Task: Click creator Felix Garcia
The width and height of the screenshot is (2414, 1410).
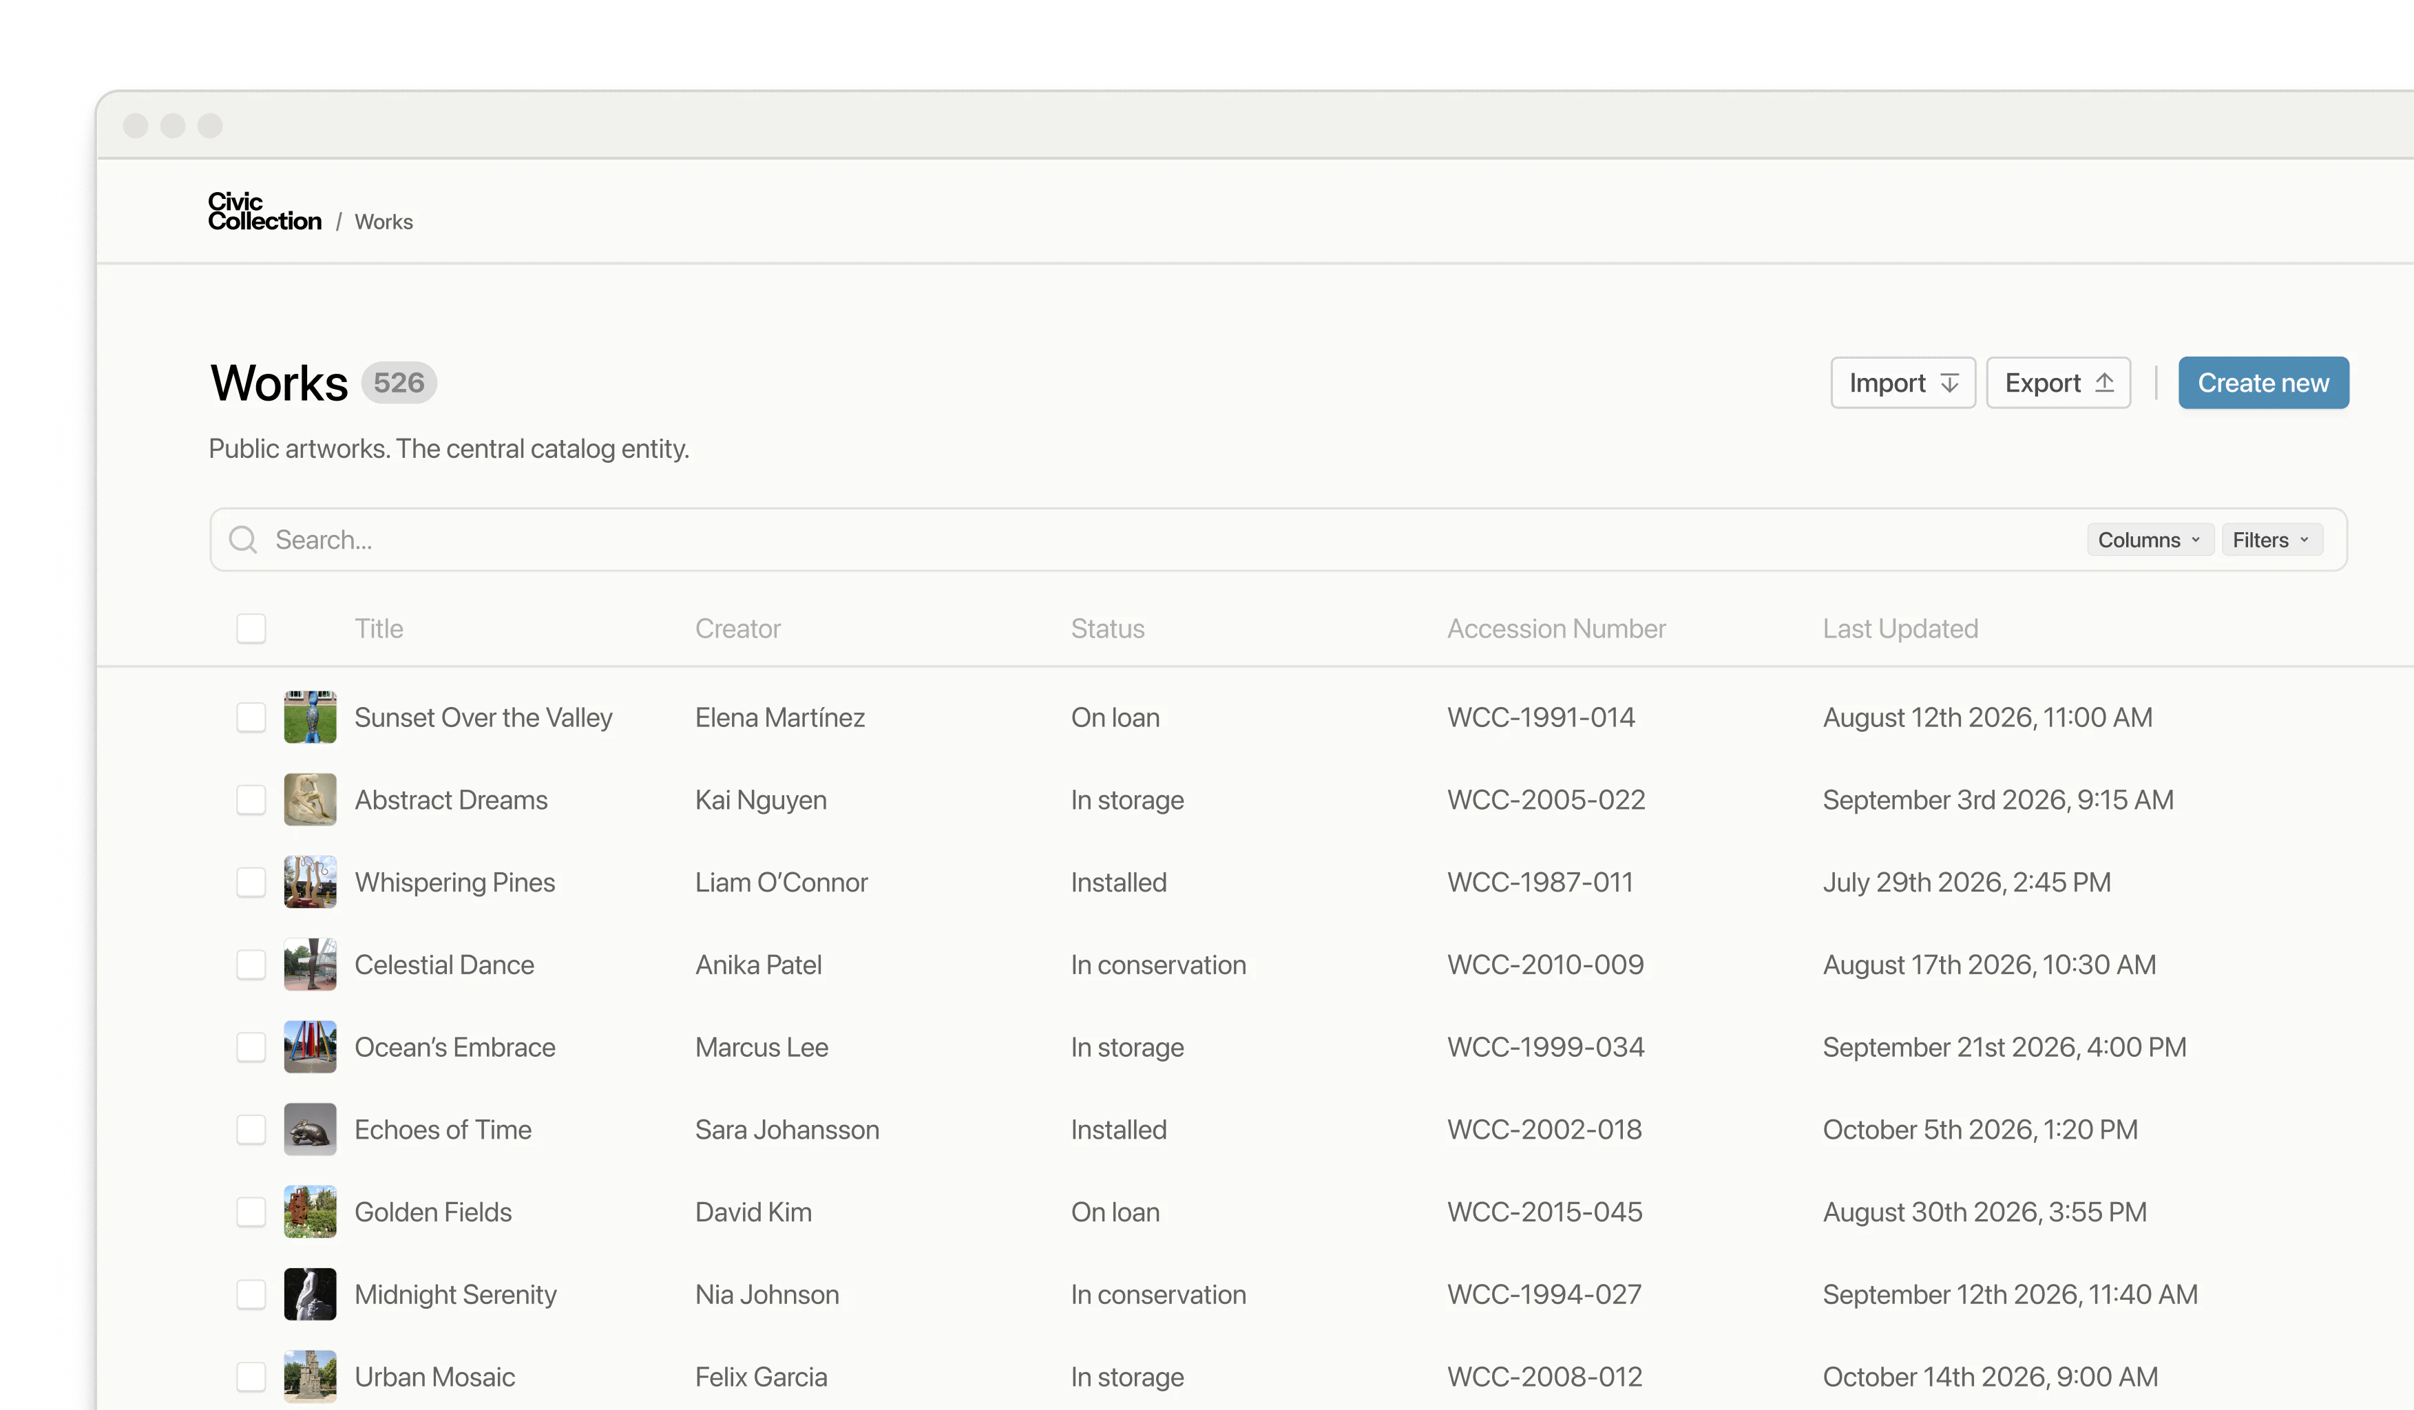Action: 761,1376
